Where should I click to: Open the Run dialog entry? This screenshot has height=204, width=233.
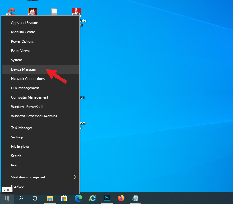(x=40, y=165)
